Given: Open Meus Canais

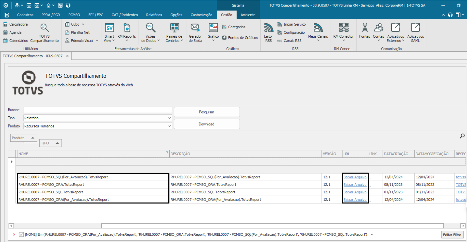Looking at the screenshot, I should (318, 32).
